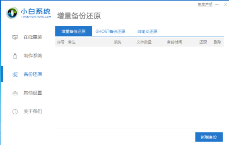Click the 备份时间 column header

[174, 42]
